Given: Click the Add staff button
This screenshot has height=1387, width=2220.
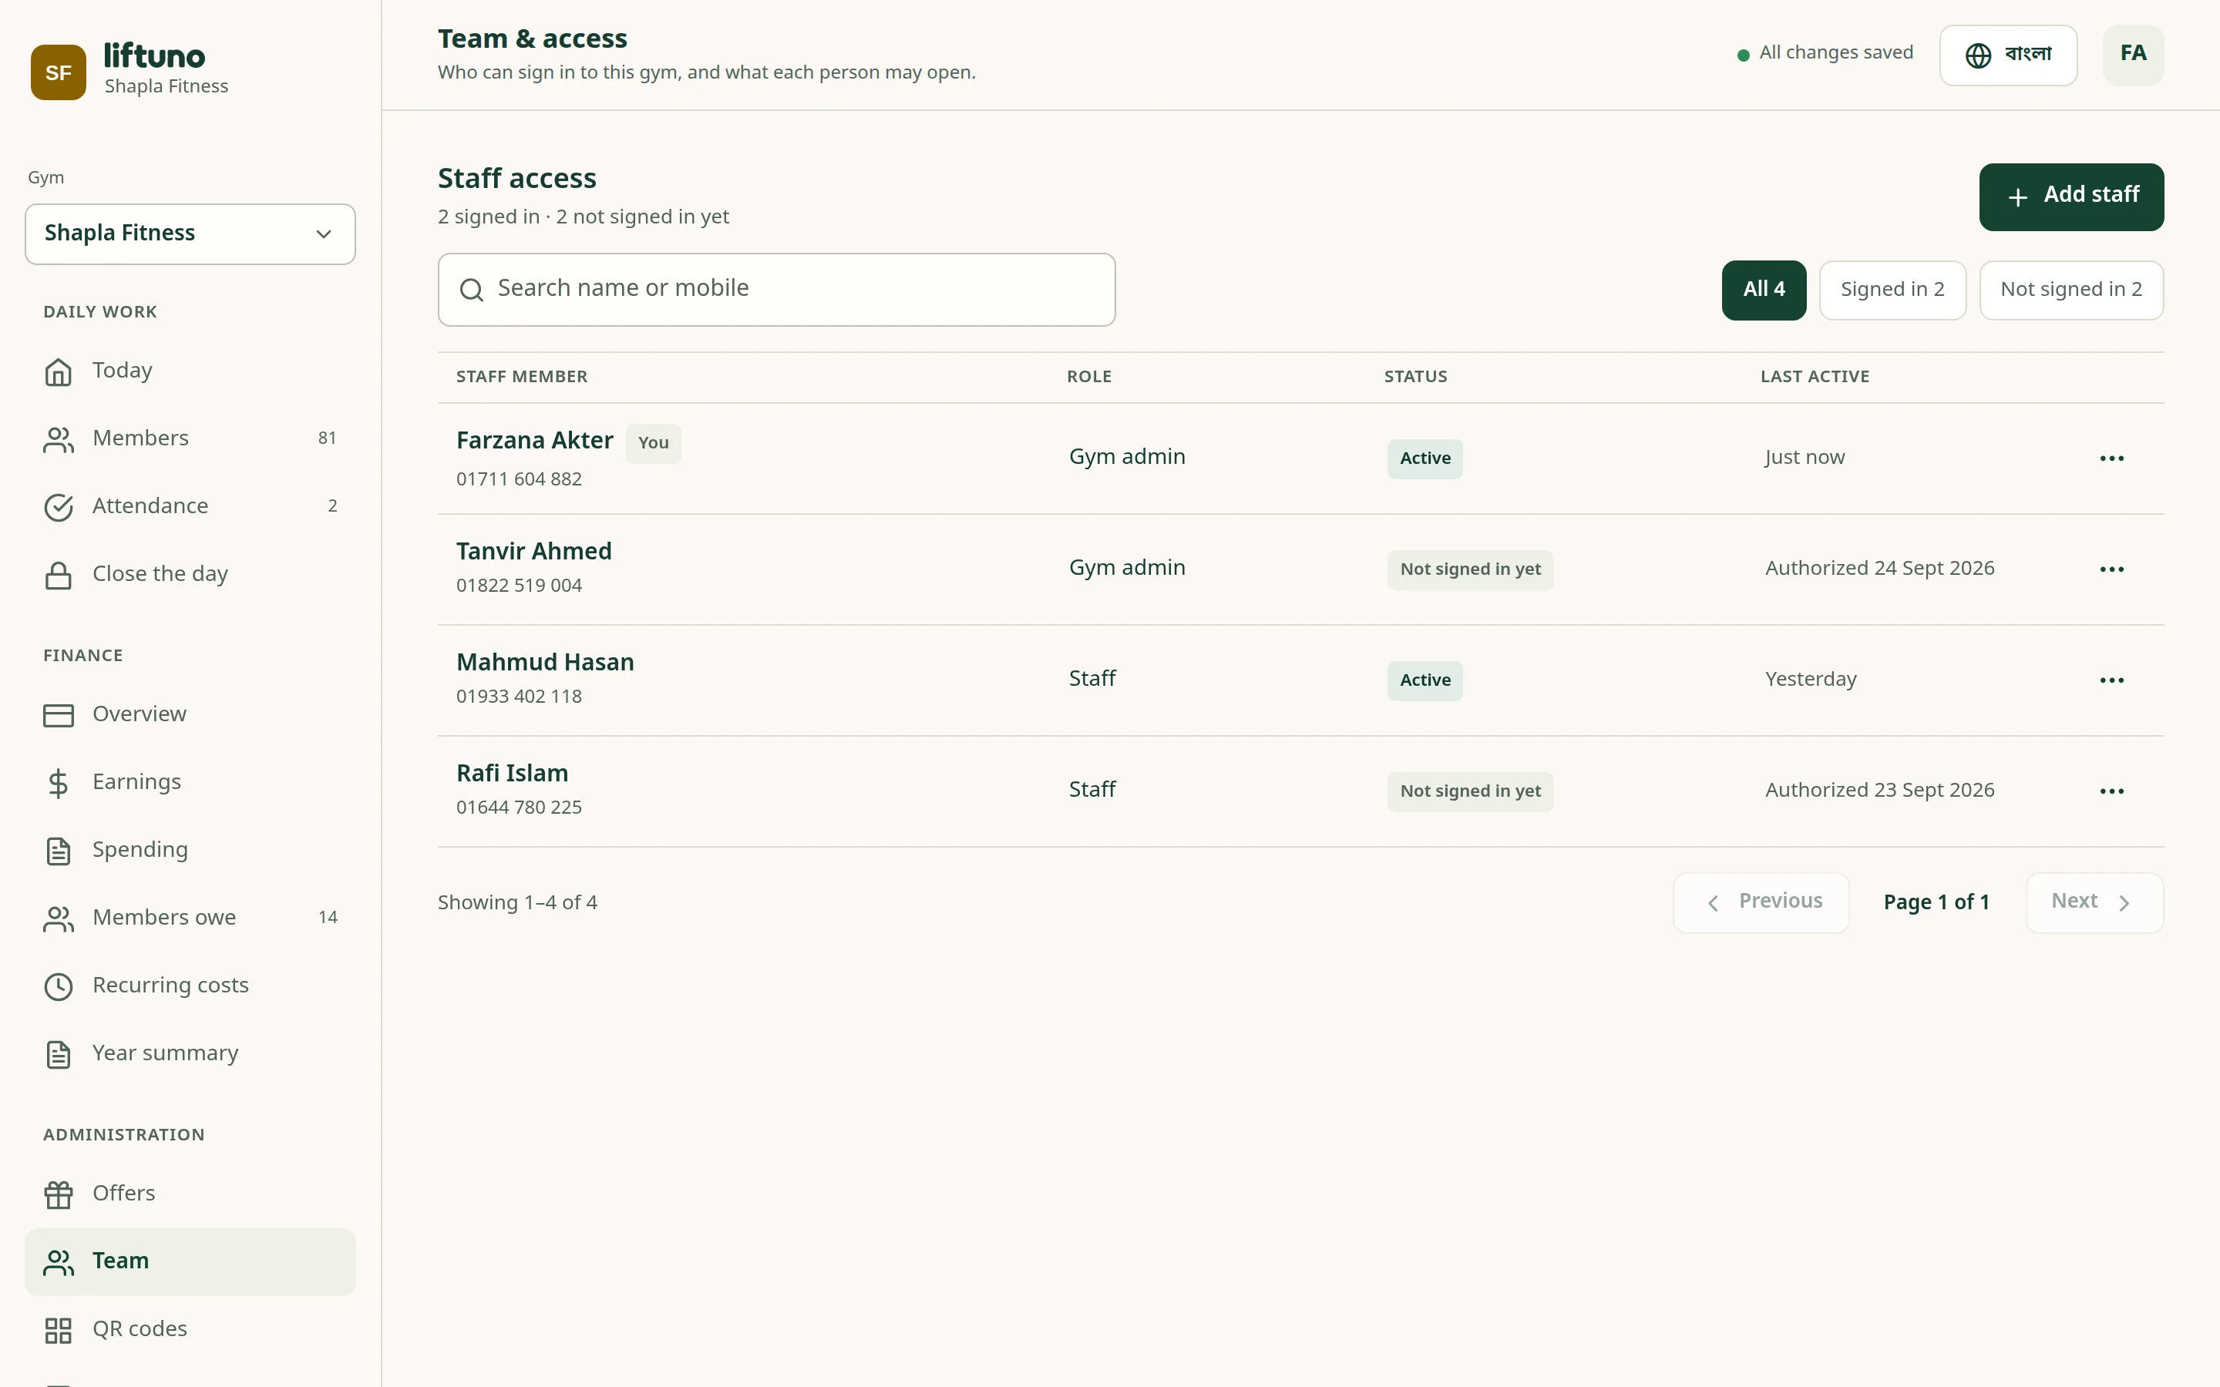Looking at the screenshot, I should (2070, 196).
